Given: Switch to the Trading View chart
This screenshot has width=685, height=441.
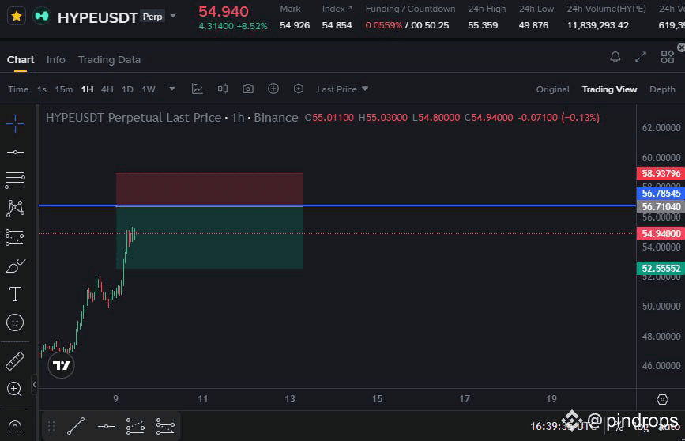Looking at the screenshot, I should 609,89.
